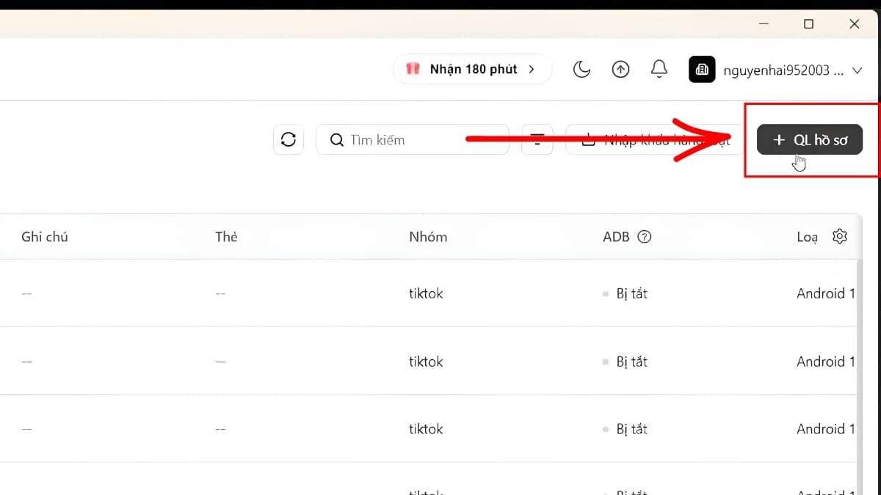Click the table's vertical scrollbar
881x495 pixels.
click(x=860, y=378)
